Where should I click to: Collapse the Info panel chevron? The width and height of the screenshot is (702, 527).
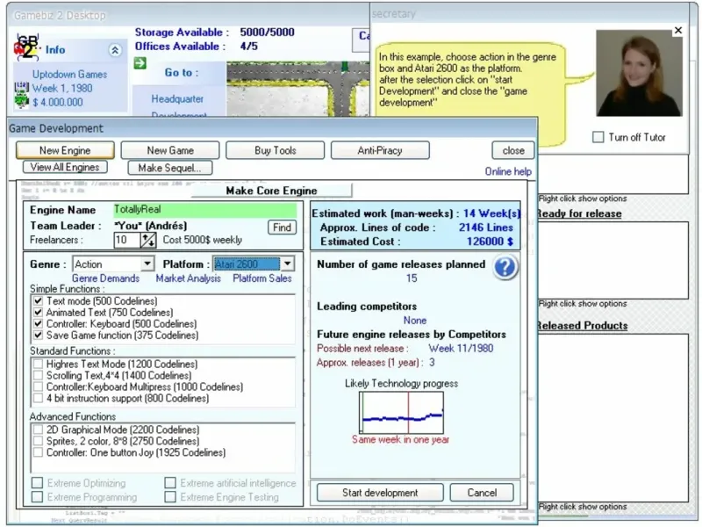click(x=115, y=50)
